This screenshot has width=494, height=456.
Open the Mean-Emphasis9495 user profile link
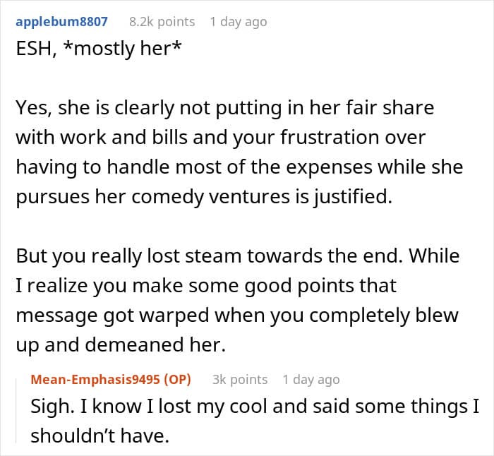point(95,379)
